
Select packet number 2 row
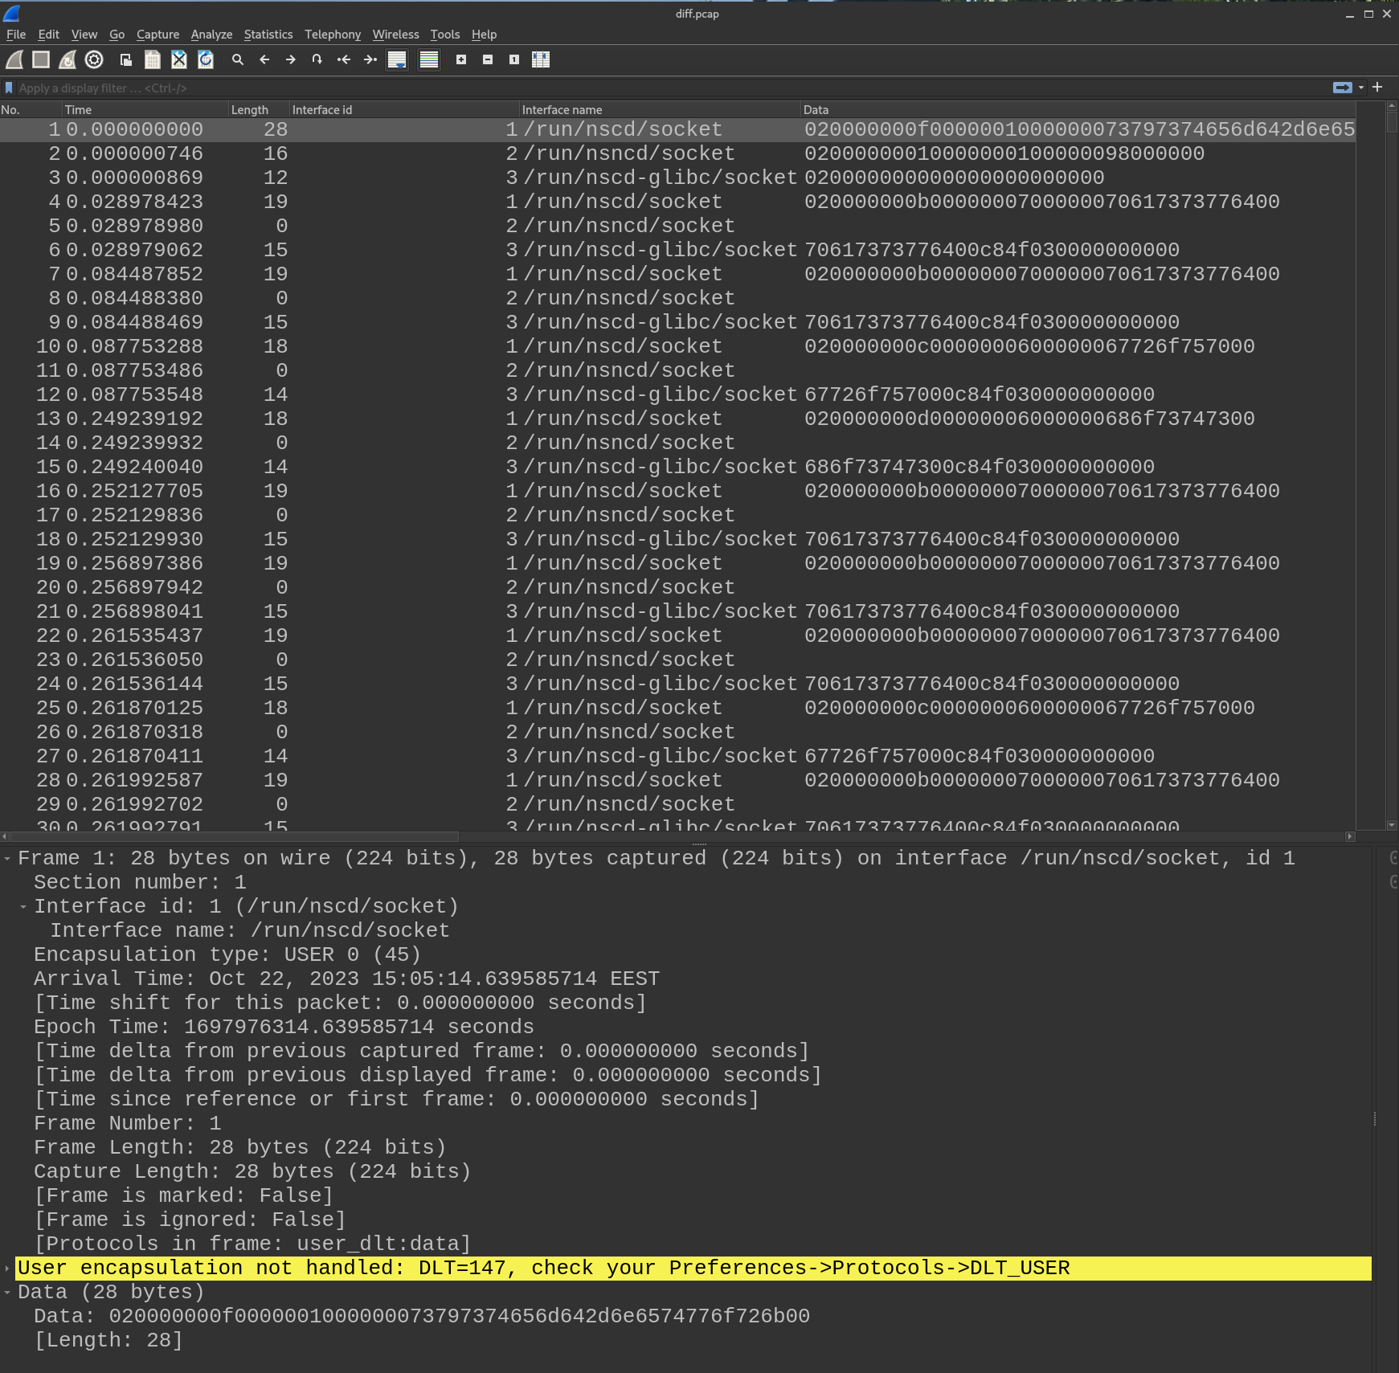(677, 153)
